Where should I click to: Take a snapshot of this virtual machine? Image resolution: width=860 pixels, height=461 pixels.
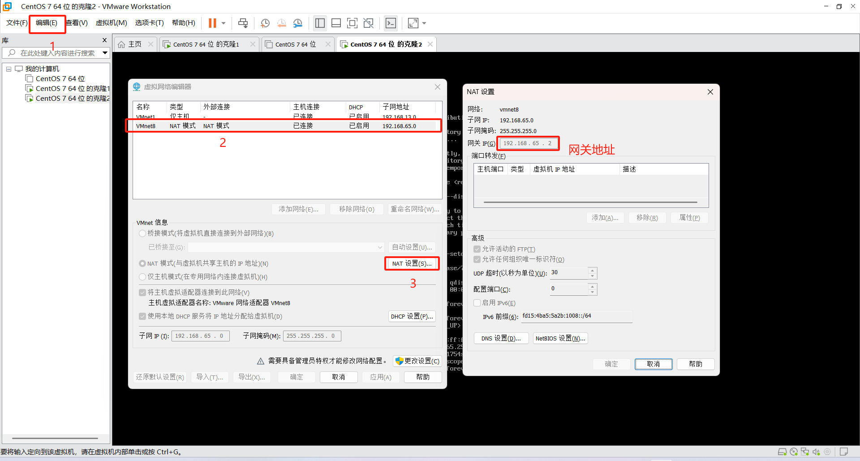(265, 23)
